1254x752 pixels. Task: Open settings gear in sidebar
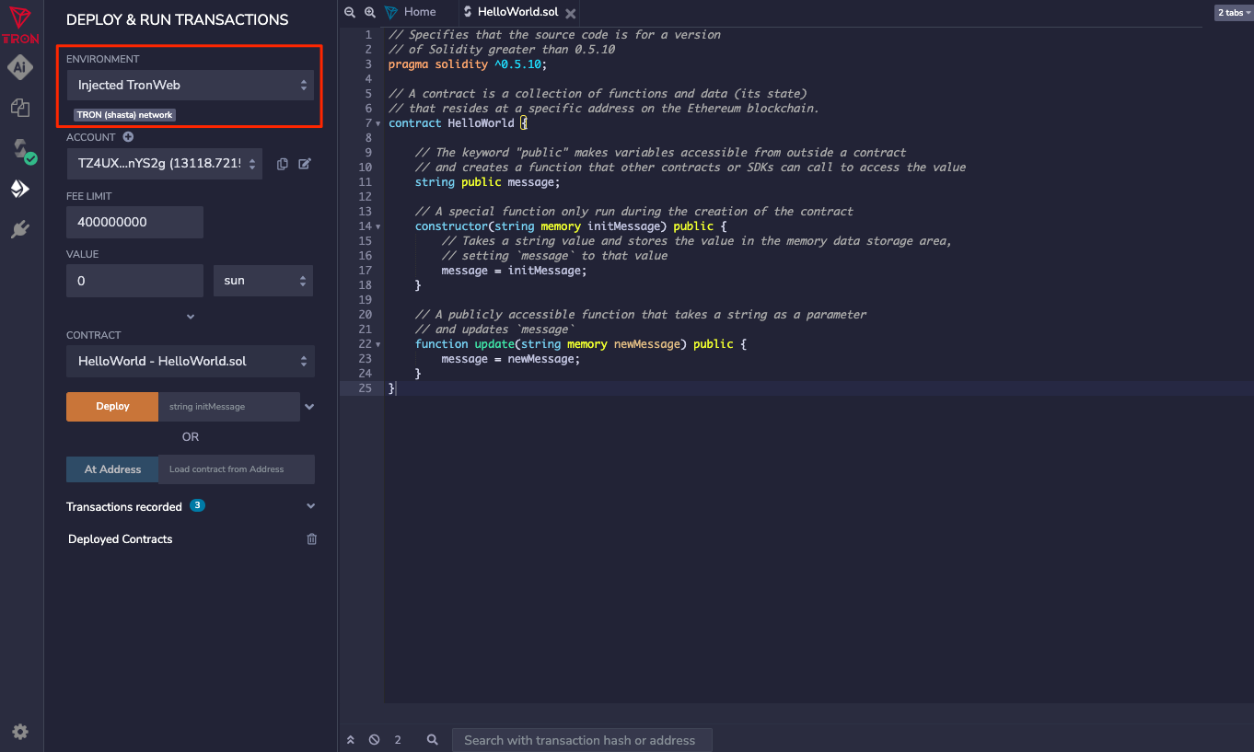[20, 732]
